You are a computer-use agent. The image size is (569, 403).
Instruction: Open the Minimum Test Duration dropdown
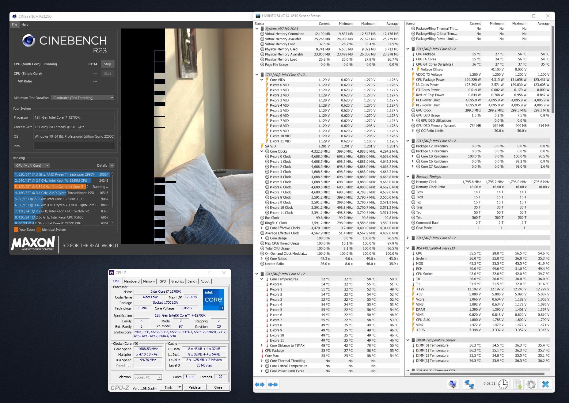tap(82, 98)
